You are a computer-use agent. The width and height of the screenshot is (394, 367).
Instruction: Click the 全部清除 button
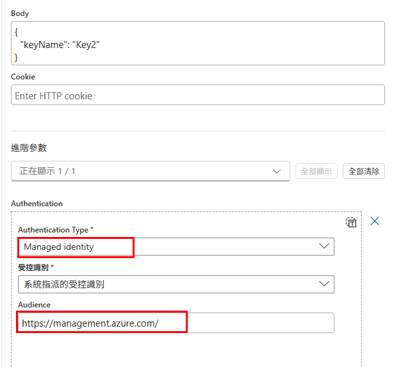(364, 171)
